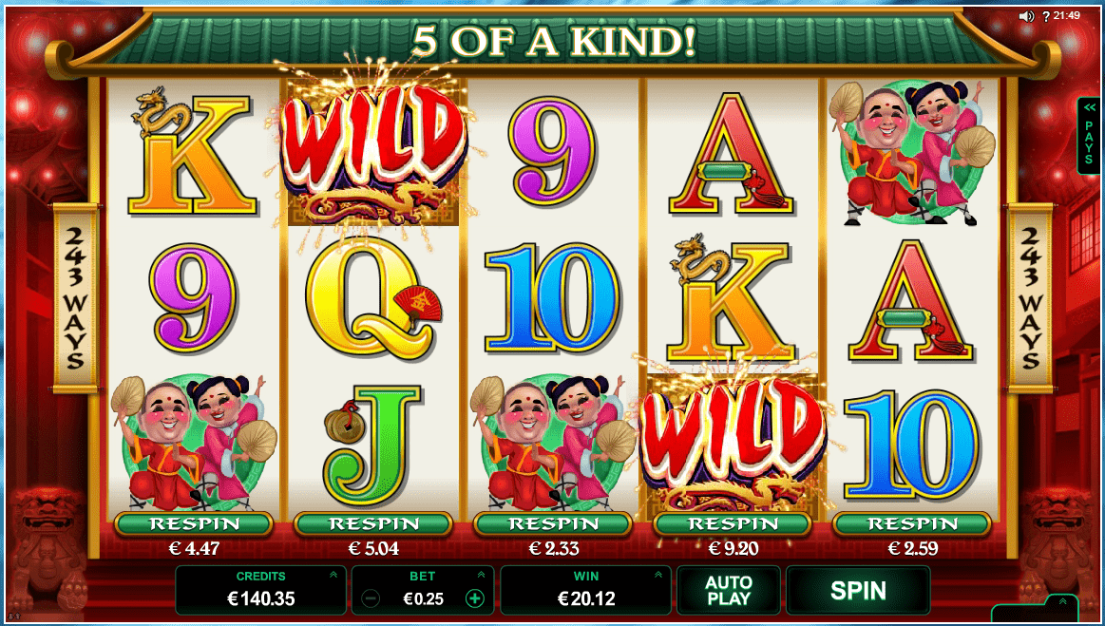Click the SPIN button
This screenshot has width=1105, height=626.
tap(858, 591)
